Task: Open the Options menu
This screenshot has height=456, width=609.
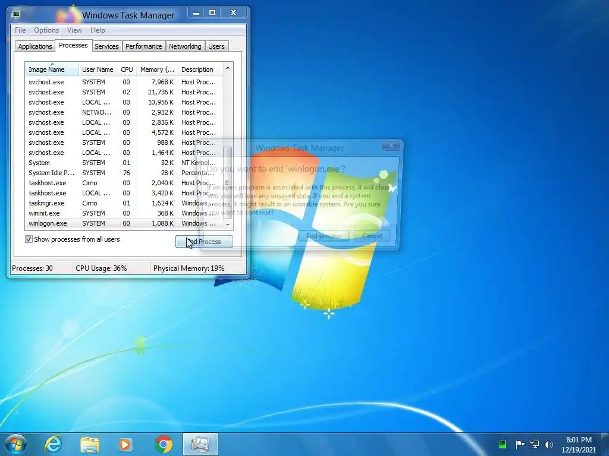Action: coord(46,30)
